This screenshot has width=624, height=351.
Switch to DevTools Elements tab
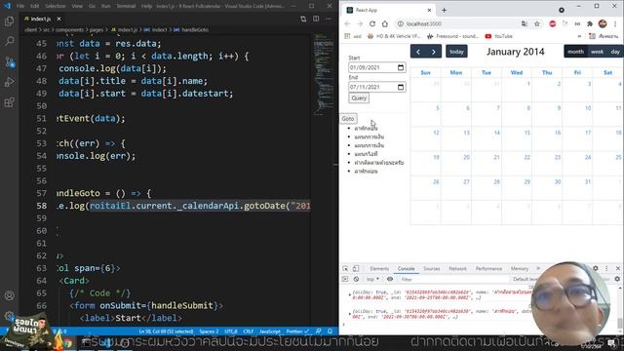tap(379, 269)
